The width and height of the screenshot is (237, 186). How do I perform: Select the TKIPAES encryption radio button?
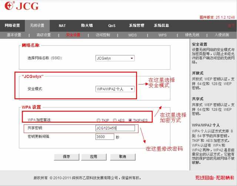pos(130,120)
